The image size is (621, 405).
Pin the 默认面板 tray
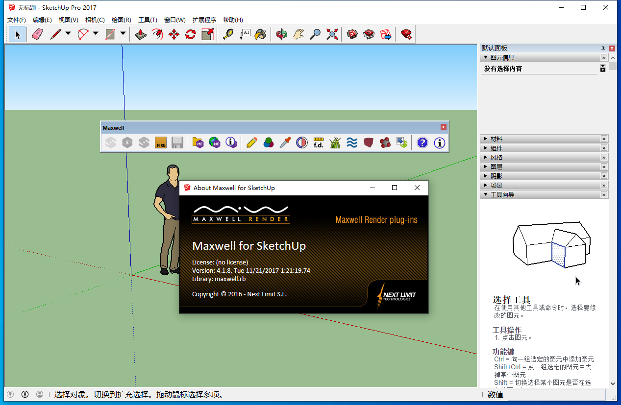(603, 48)
